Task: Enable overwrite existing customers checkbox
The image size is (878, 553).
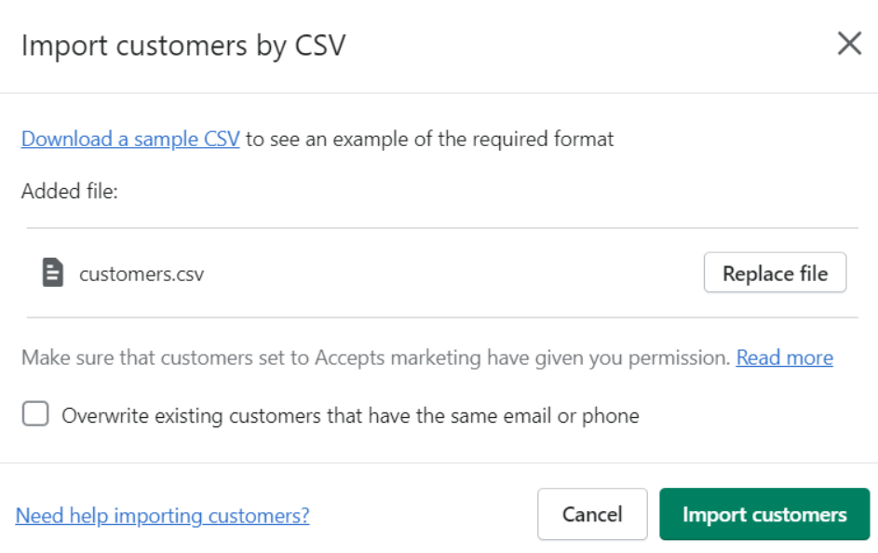Action: click(35, 414)
